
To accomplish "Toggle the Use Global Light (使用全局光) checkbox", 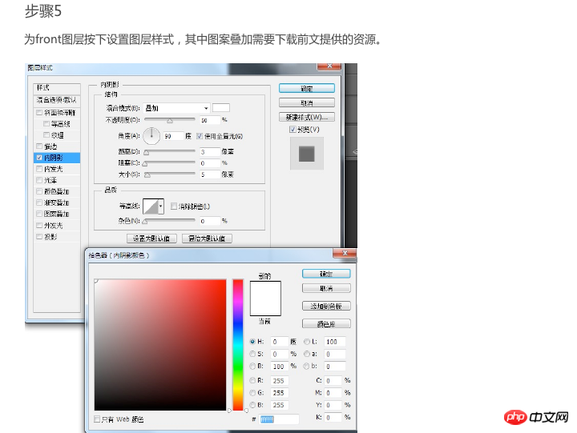I will pos(199,136).
